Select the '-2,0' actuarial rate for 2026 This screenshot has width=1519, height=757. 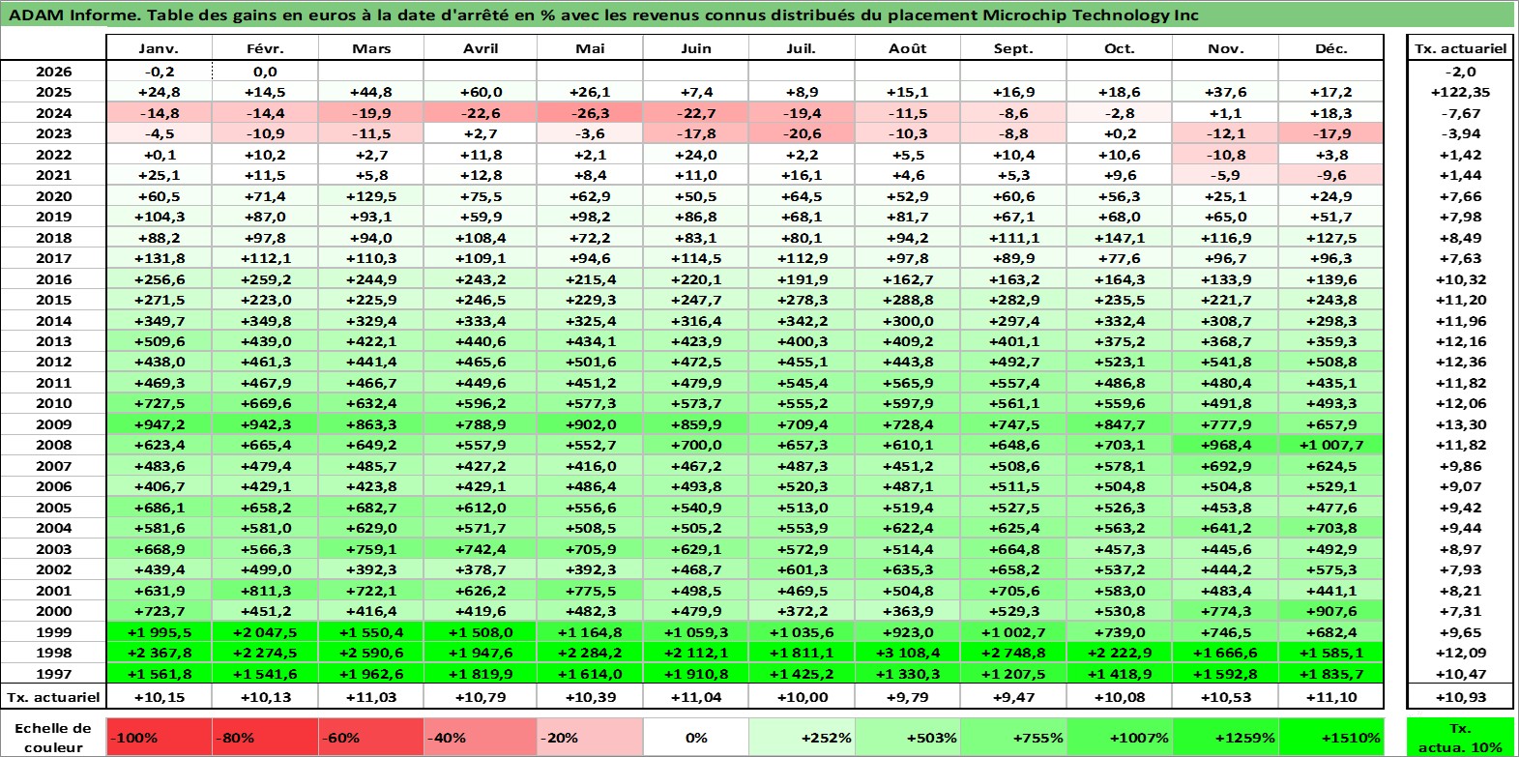point(1460,72)
